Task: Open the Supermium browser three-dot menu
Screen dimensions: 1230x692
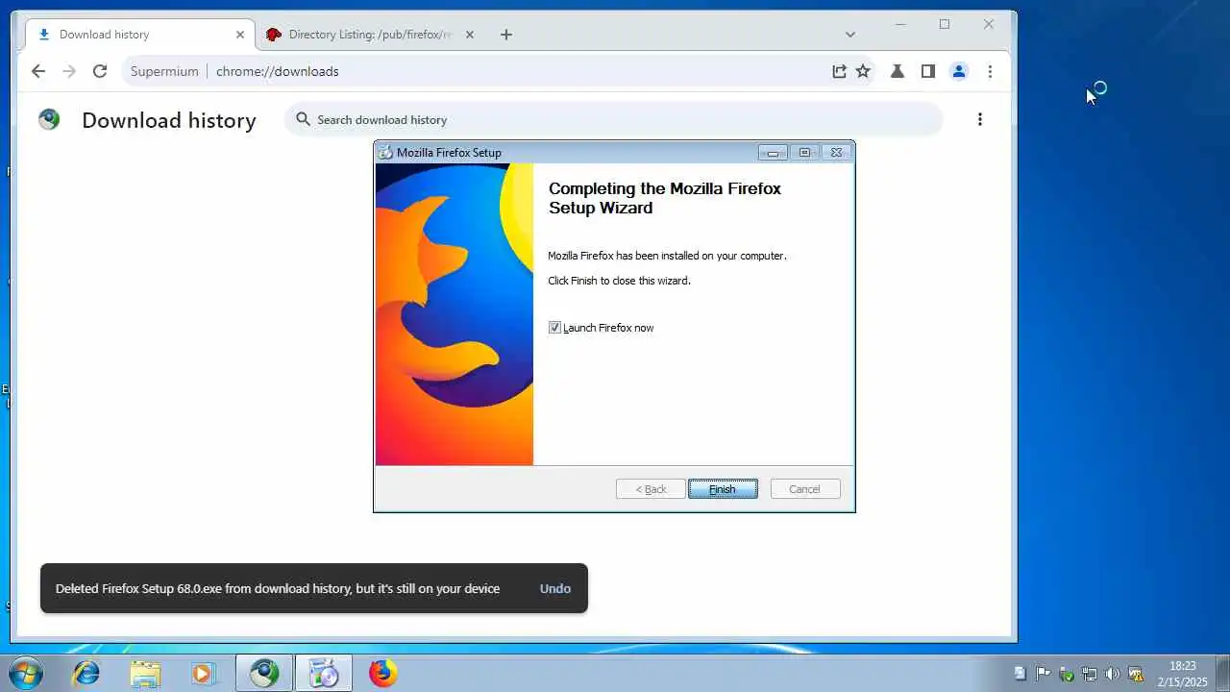Action: pyautogui.click(x=990, y=71)
